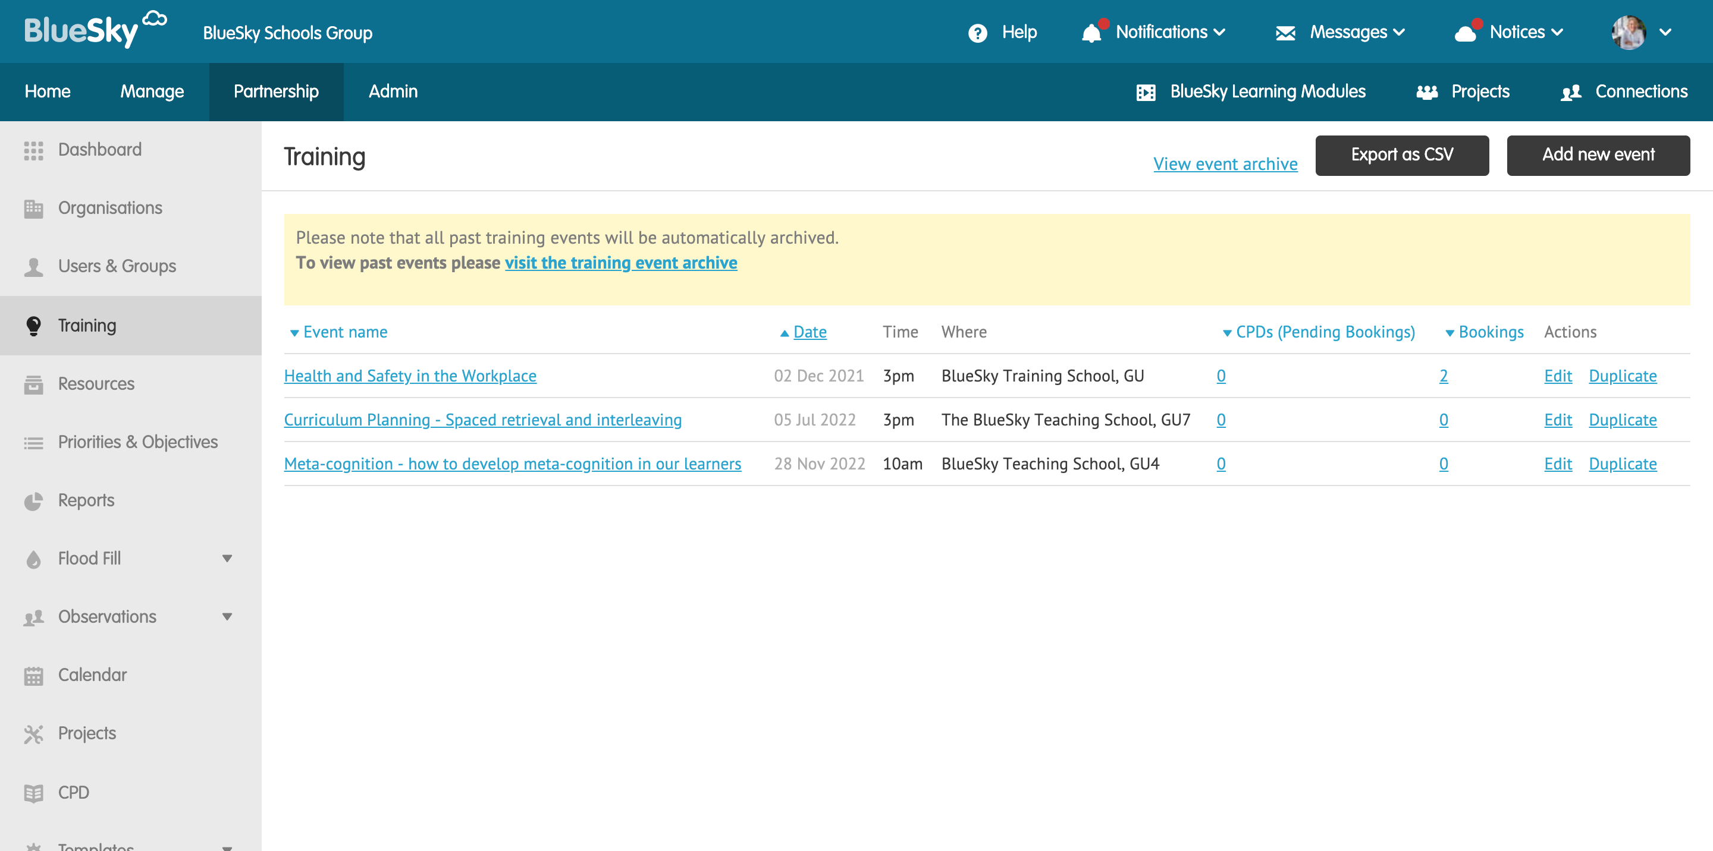Open Health and Safety in the Workplace event
The image size is (1713, 851).
point(410,376)
